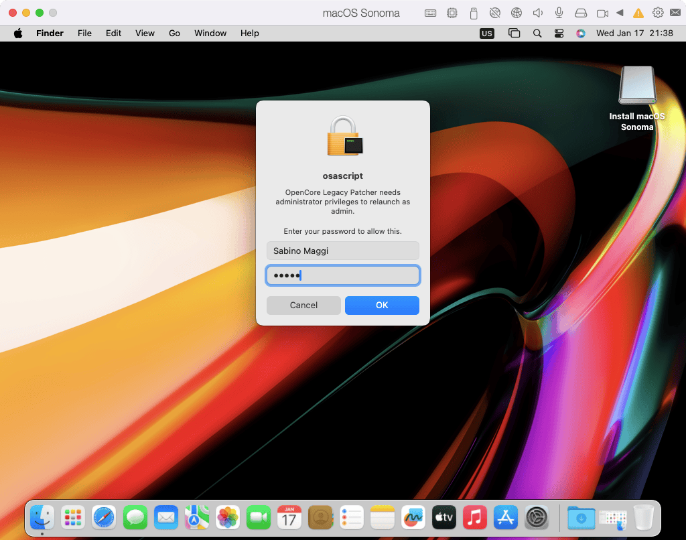686x540 pixels.
Task: Open the Go menu in the menu bar
Action: point(174,33)
